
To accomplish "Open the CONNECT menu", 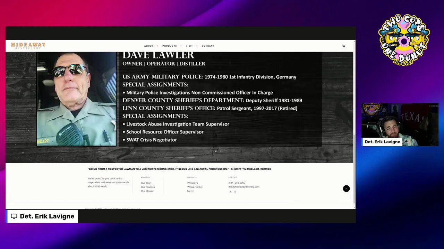I will [x=208, y=46].
